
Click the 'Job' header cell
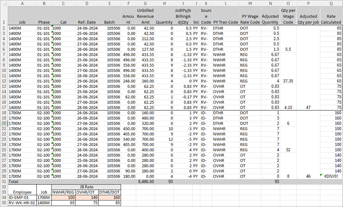pyautogui.click(x=22, y=16)
